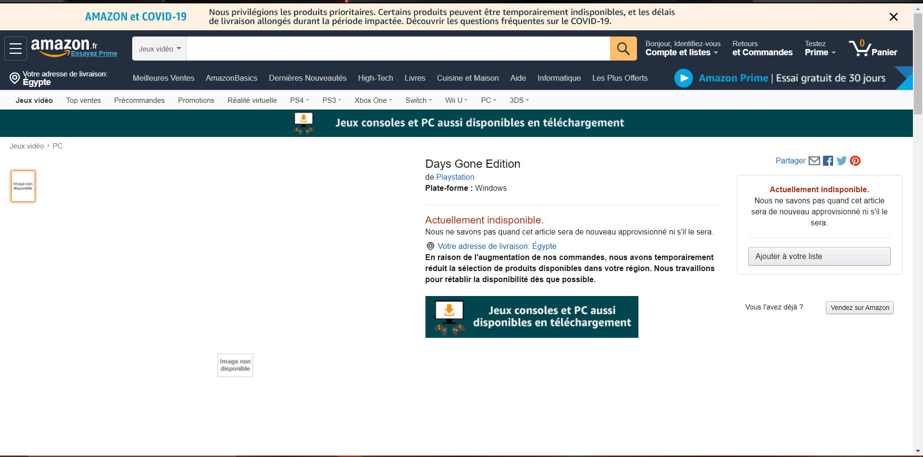
Task: Open Top ventes subnav tab
Action: [84, 100]
